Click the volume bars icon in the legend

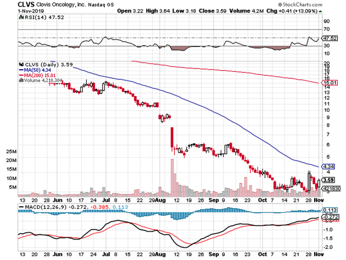tap(22, 80)
